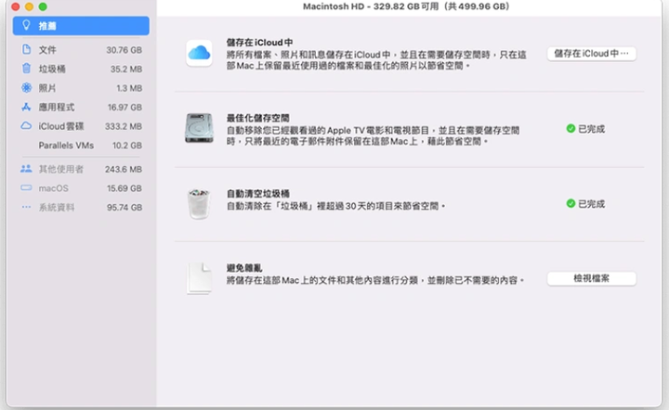This screenshot has height=410, width=669.
Task: Open the 照片 category in sidebar
Action: [81, 88]
